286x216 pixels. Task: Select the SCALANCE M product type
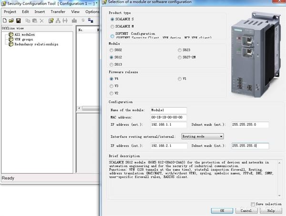[112, 27]
